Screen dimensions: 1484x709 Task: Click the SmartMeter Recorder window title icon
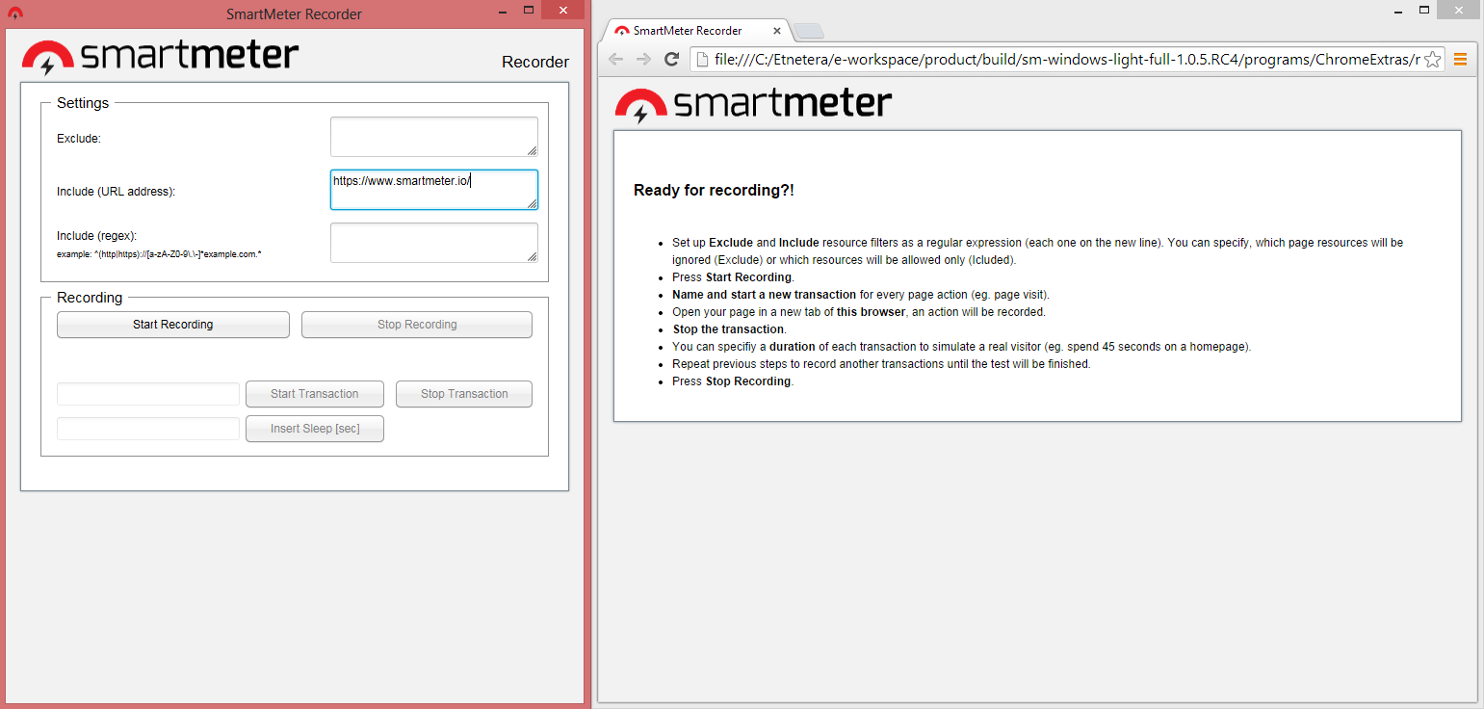(14, 13)
